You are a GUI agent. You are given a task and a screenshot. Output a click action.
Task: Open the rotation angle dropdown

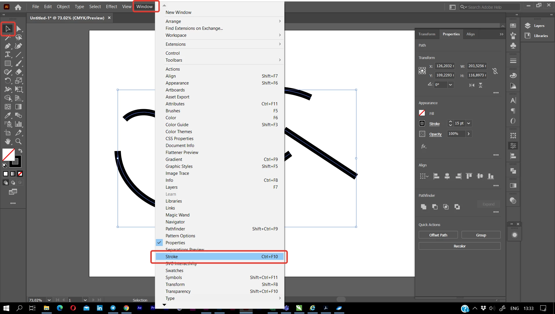click(x=450, y=85)
